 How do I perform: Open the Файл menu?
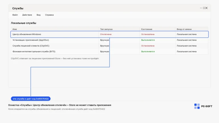click(x=15, y=15)
